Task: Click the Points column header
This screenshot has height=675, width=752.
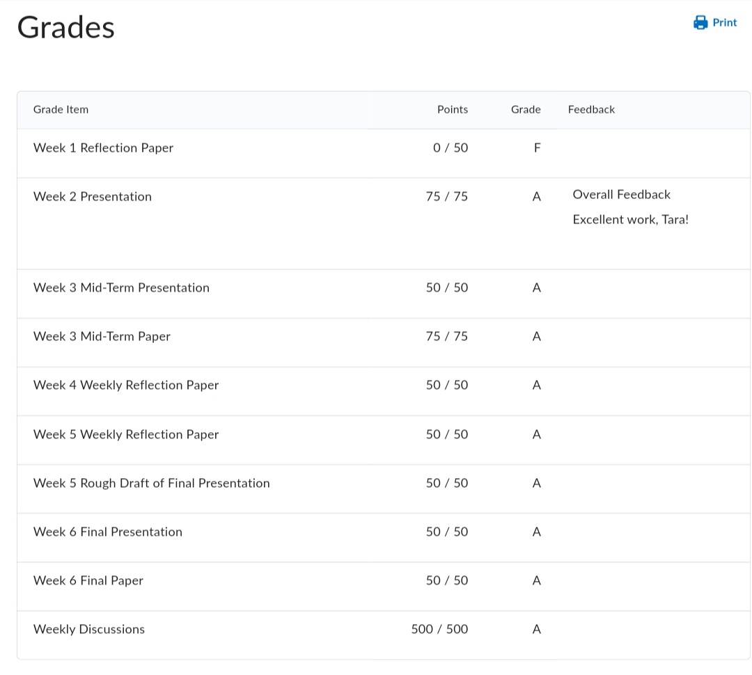Action: [x=452, y=109]
